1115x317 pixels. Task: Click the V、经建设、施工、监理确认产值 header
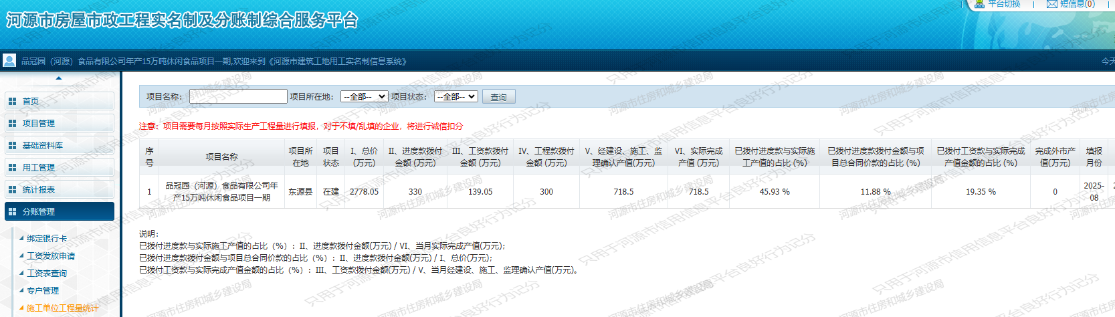(623, 156)
